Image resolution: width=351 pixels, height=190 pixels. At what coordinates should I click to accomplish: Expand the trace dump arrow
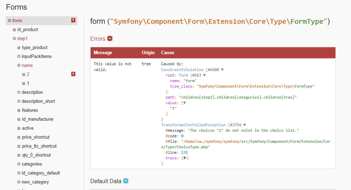coord(185,158)
